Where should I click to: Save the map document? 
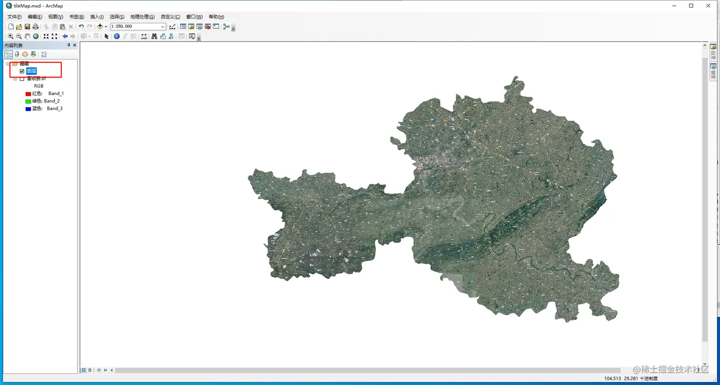[x=27, y=27]
